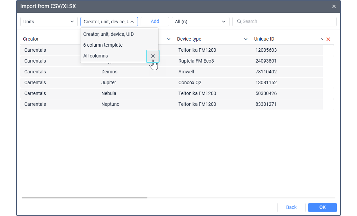Click the Add template button
Screen dimensions: 357x216
pos(155,22)
